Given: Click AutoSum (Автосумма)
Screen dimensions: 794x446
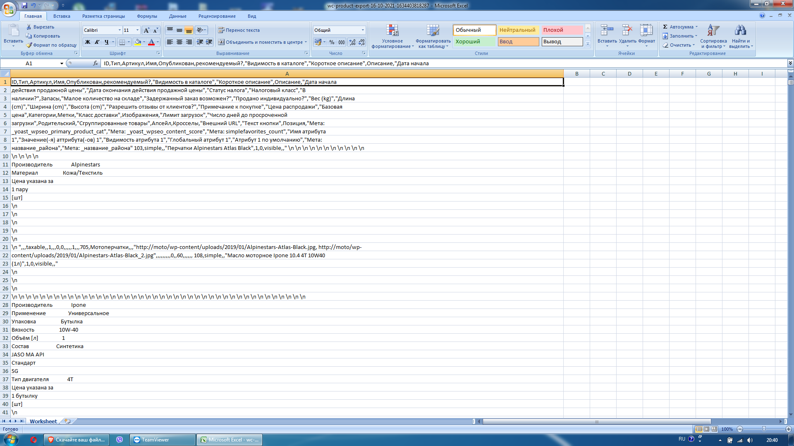Looking at the screenshot, I should click(678, 27).
